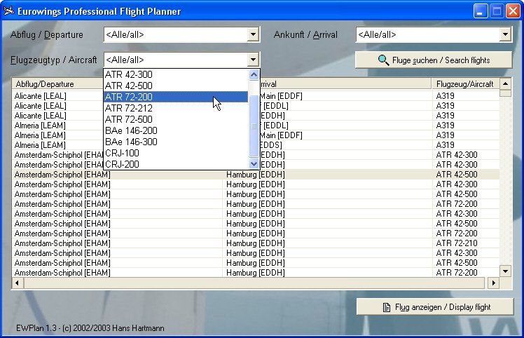Click the aircraft list scroll-up arrow
The height and width of the screenshot is (338, 524).
coord(254,74)
